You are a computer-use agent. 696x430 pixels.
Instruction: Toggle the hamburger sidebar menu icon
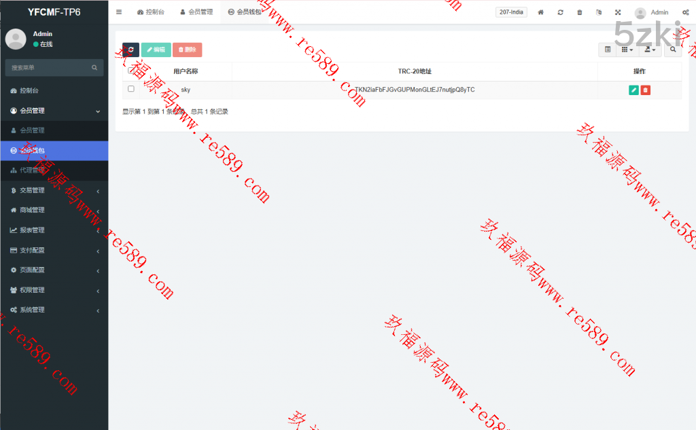tap(119, 12)
